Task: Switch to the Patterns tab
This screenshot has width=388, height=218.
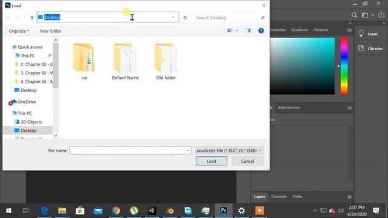Action: (321, 30)
